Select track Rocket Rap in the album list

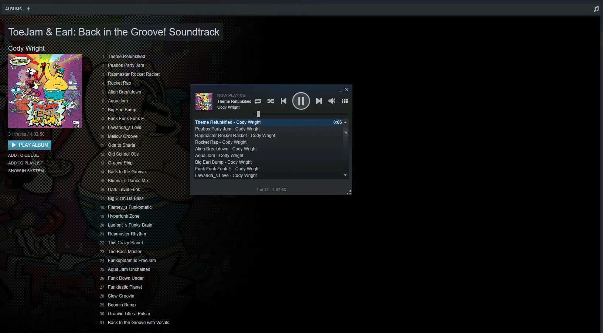(119, 83)
